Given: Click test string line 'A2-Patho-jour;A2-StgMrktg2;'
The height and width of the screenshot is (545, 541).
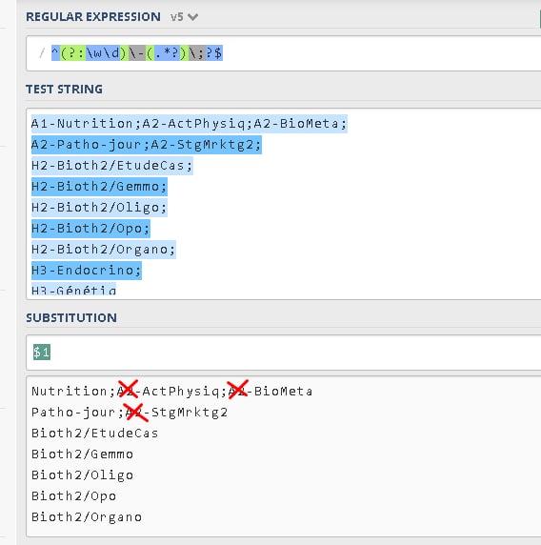Looking at the screenshot, I should tap(147, 145).
